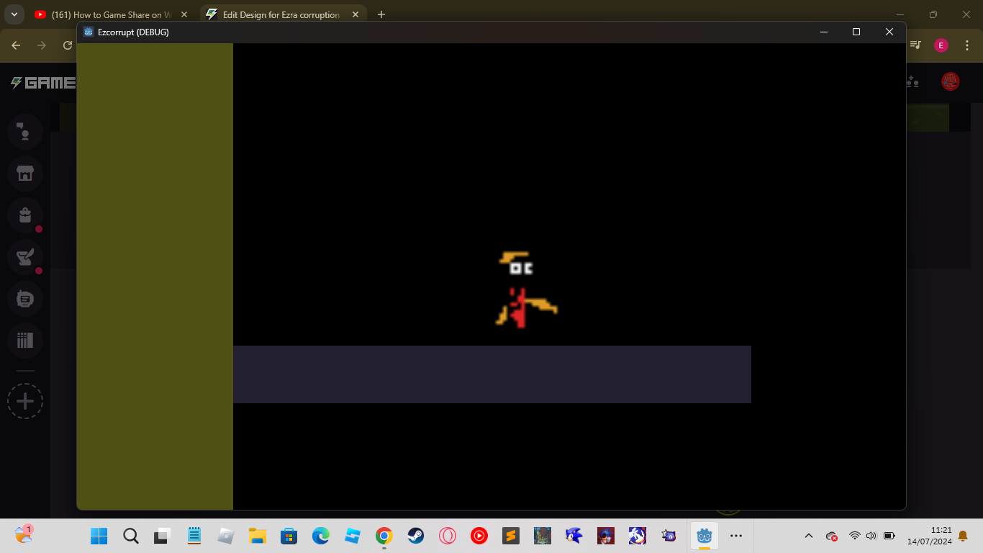The height and width of the screenshot is (553, 983).
Task: Expand hidden icons with the tray chevron
Action: coord(807,536)
